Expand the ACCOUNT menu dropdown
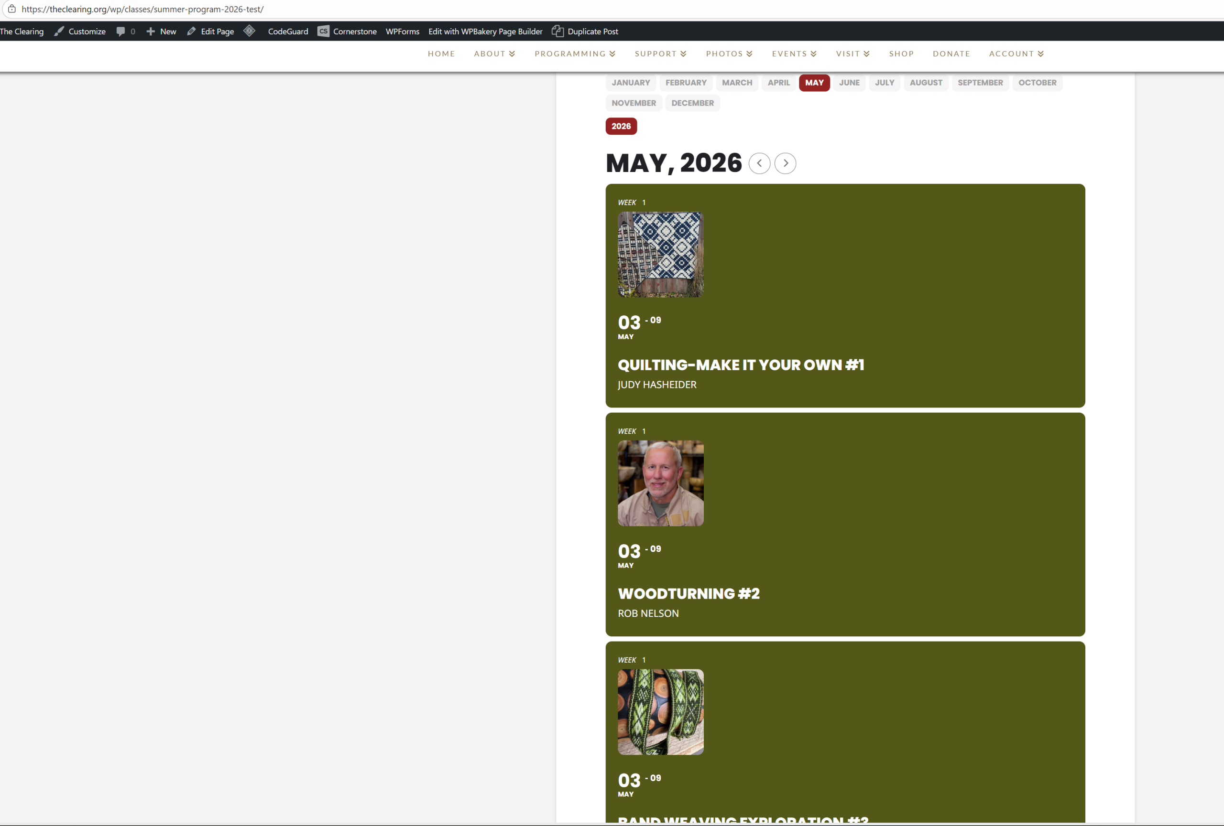This screenshot has height=826, width=1224. click(1016, 54)
